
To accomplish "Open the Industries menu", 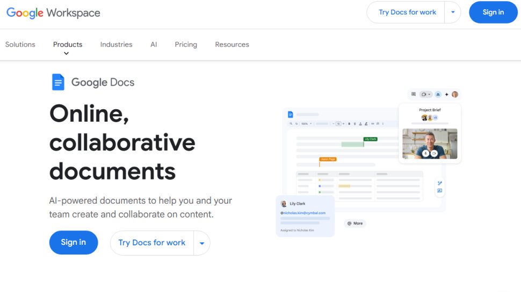I will (117, 44).
